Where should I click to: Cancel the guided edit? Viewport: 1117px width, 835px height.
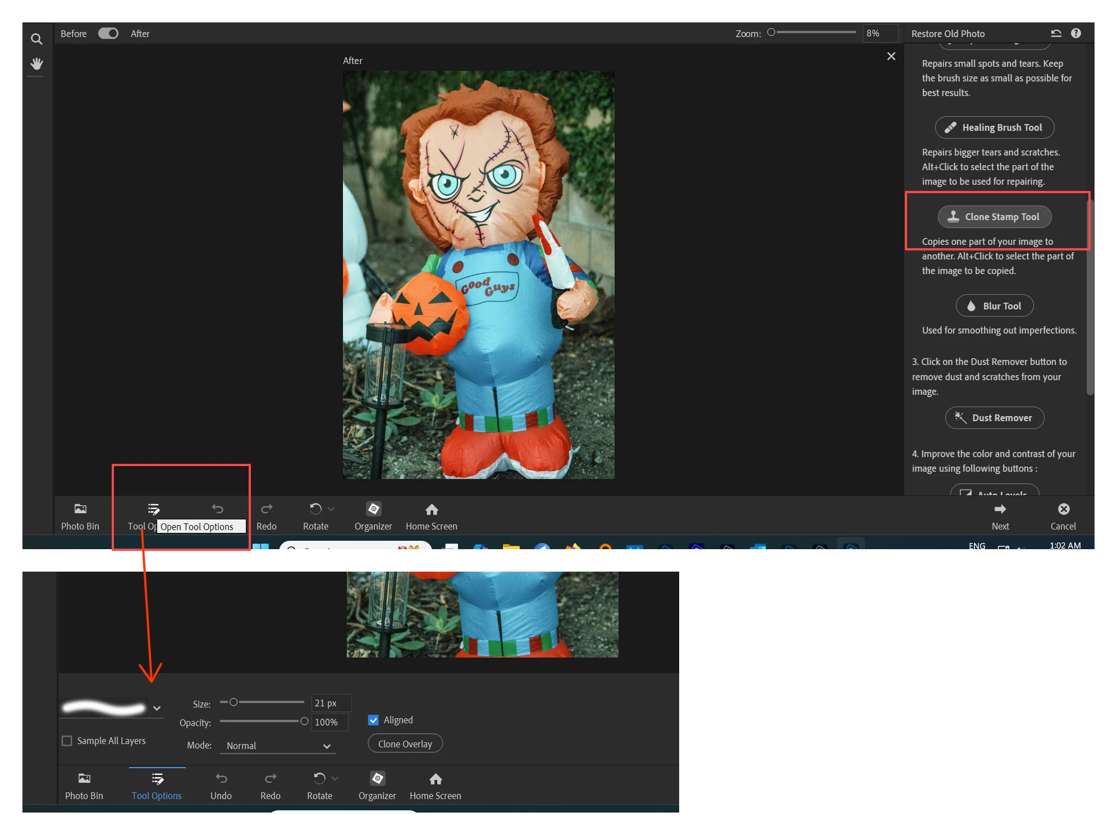[x=1064, y=516]
